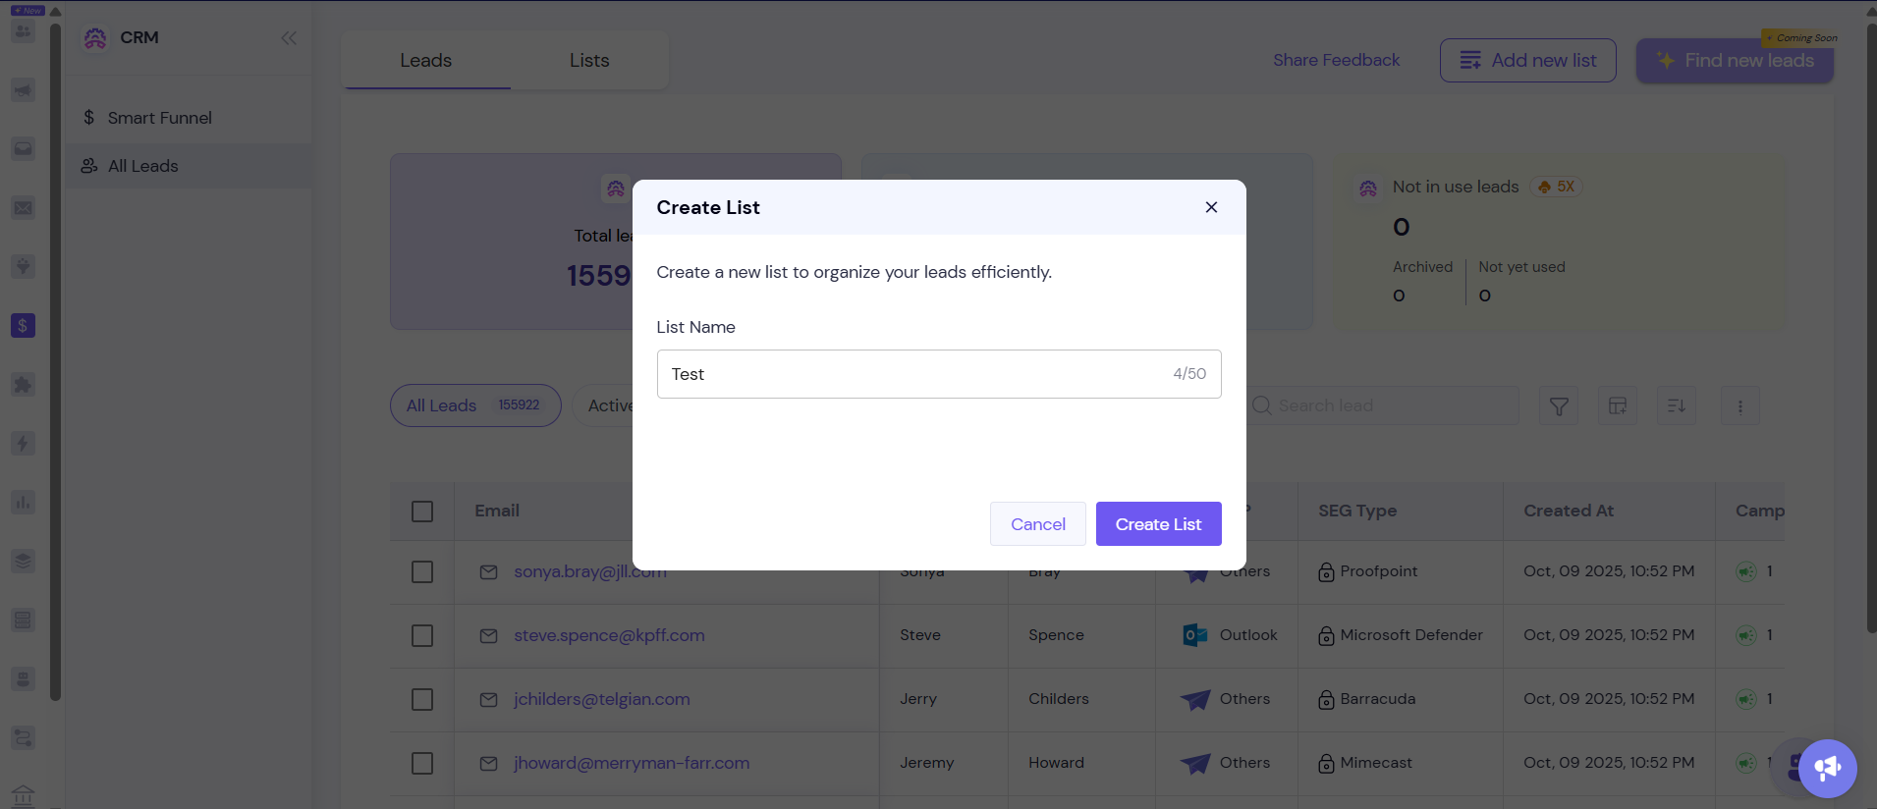Image resolution: width=1877 pixels, height=809 pixels.
Task: Open the sort order icon
Action: [1677, 406]
